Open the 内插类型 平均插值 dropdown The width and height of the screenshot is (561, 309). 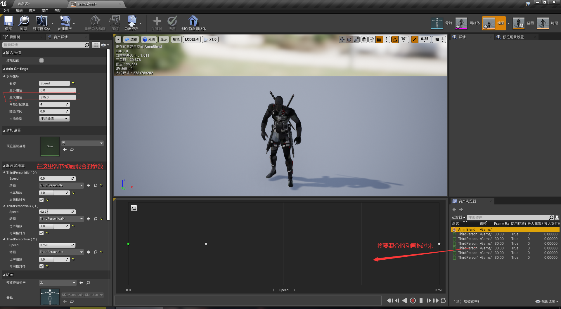[54, 119]
